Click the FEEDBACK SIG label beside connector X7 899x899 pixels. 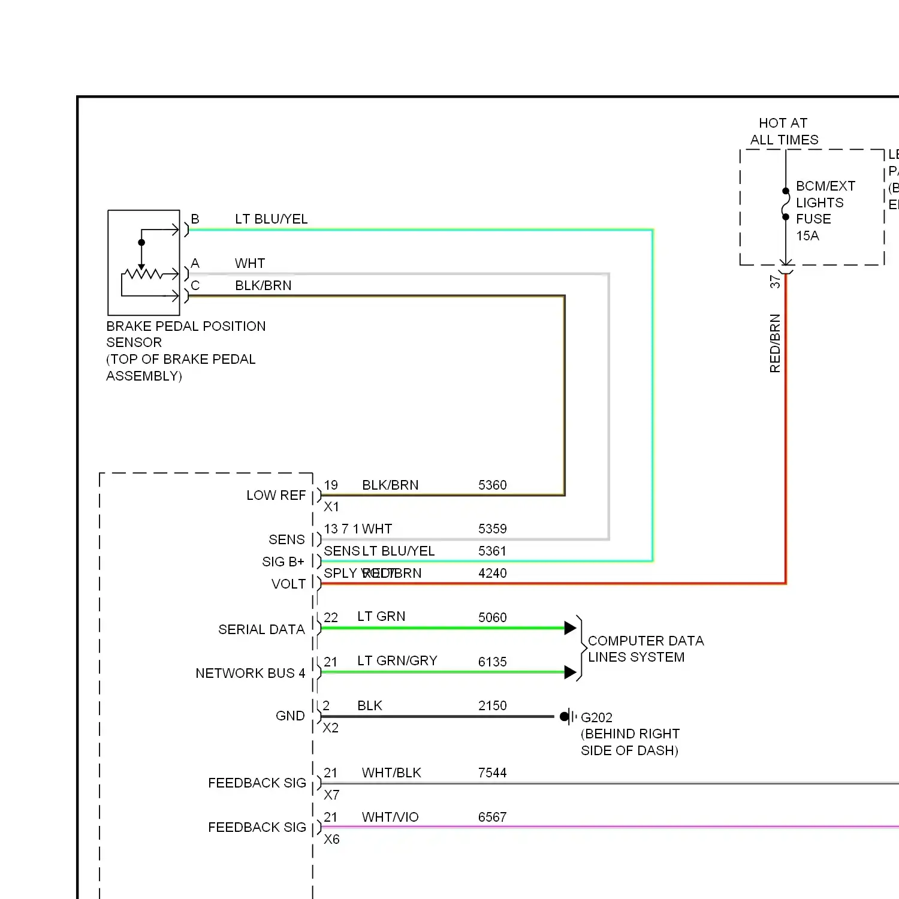tap(257, 783)
